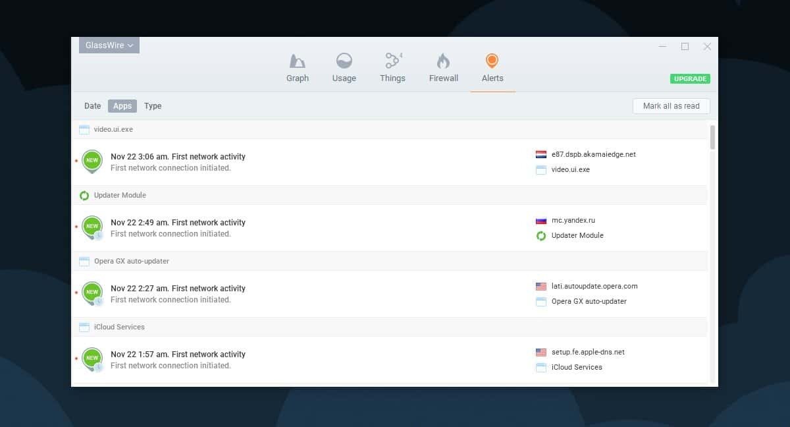Click the US flag next to lati.autoupdate.opera.com
Image resolution: width=790 pixels, height=427 pixels.
point(540,286)
